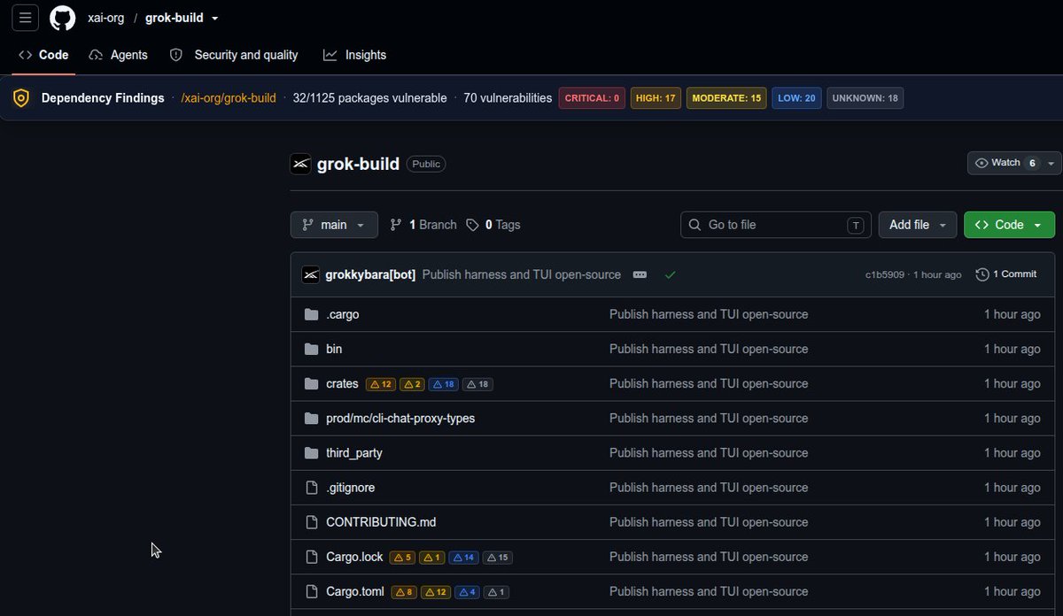Screen dimensions: 1063x616
Task: Click Cargo.toml low severity badge 4
Action: click(x=467, y=592)
